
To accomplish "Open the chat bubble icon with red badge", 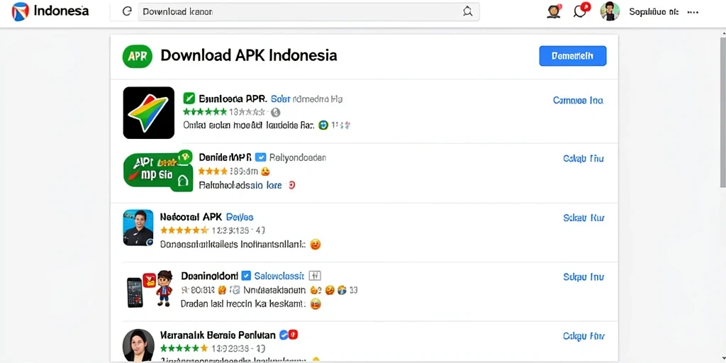I will (581, 10).
